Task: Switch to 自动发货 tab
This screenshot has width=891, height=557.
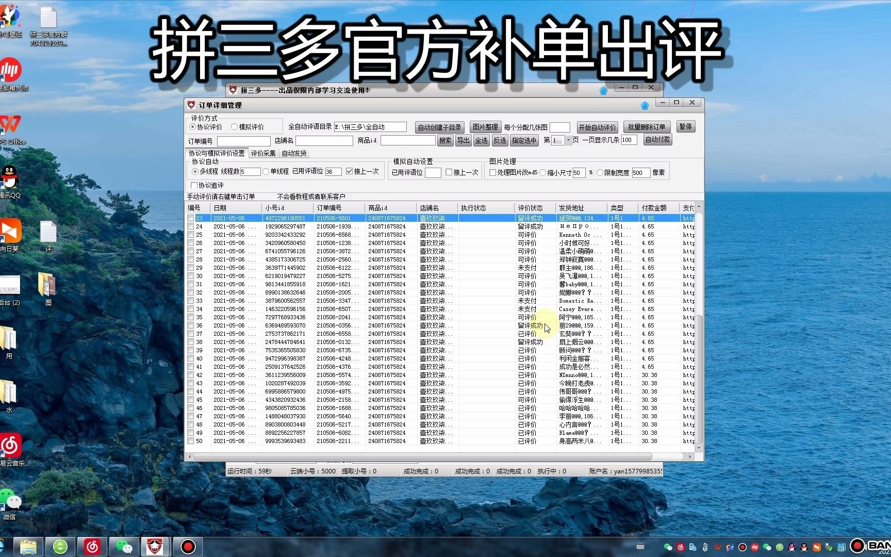Action: tap(294, 153)
